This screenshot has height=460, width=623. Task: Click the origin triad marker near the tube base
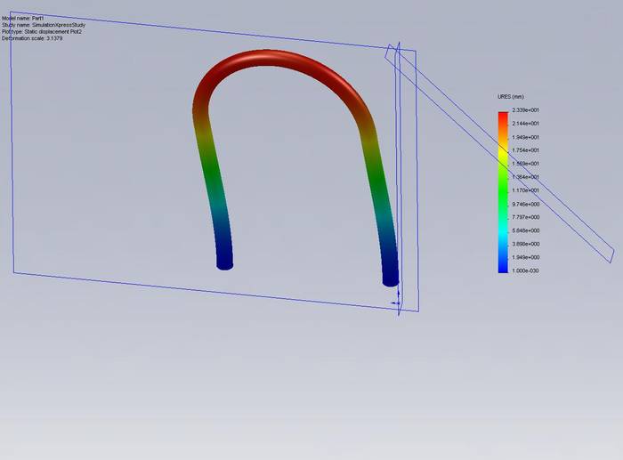397,301
